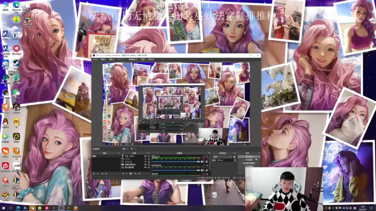376x211 pixels.
Task: Open the 工具 (Tools) menu in OBS
Action: [143, 60]
